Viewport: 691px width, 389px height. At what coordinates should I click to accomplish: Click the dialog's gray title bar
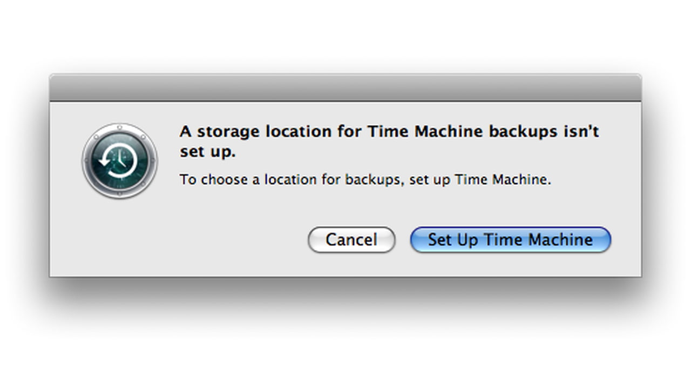[345, 88]
